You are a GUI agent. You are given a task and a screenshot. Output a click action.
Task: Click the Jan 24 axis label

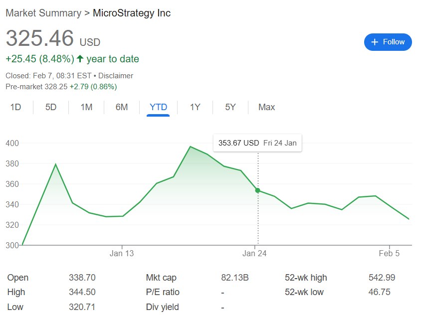click(254, 253)
